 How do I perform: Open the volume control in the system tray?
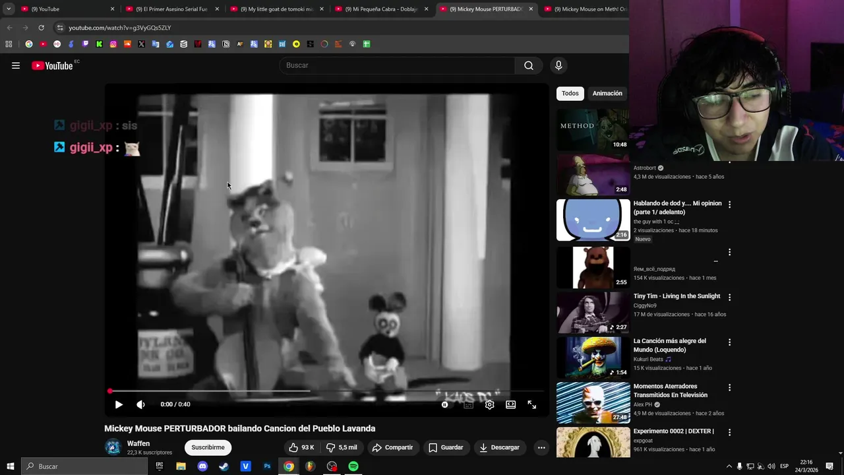point(771,466)
